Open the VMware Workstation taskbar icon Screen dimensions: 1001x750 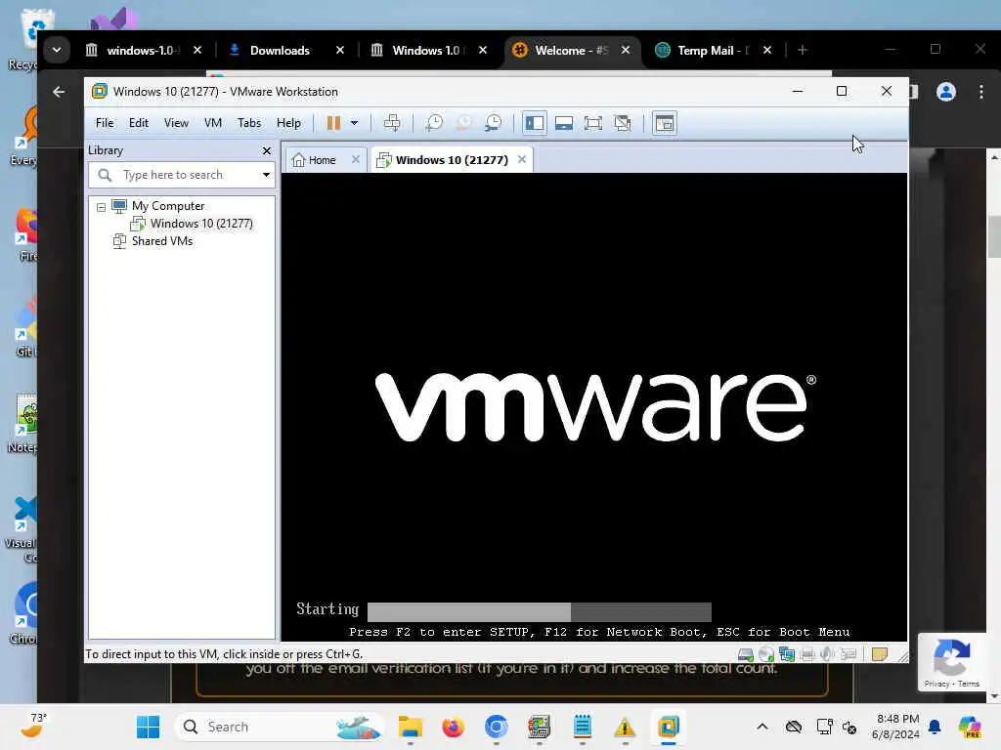pos(668,727)
